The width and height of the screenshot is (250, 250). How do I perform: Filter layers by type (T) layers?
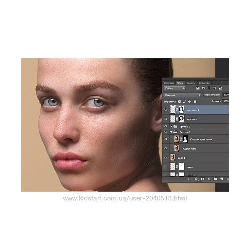209,88
